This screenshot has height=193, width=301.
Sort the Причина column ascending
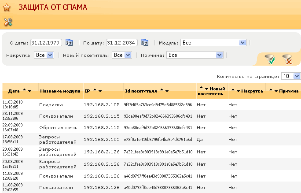coord(271,91)
